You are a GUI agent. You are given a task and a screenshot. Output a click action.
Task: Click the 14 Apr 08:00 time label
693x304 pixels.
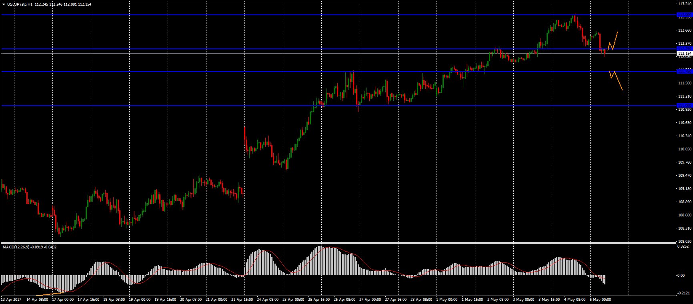coord(36,300)
